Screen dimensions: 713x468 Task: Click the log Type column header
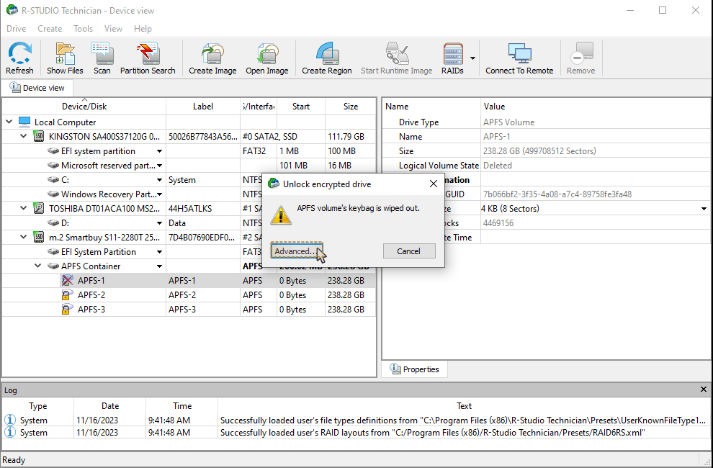click(38, 405)
